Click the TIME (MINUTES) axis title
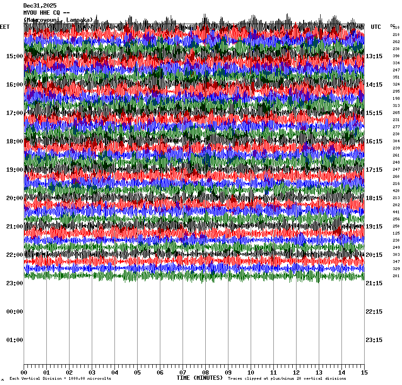 [200, 378]
